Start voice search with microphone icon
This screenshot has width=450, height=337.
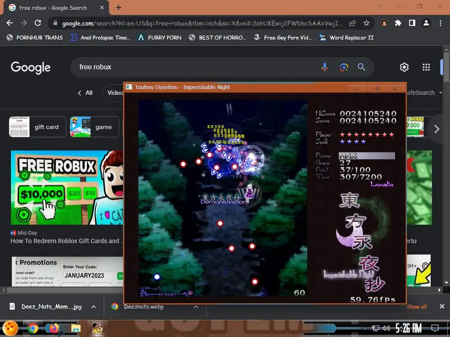325,67
